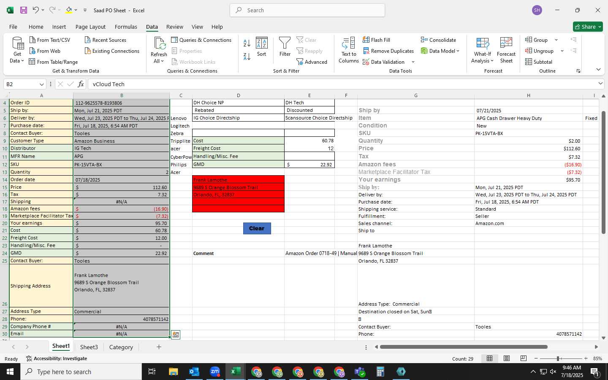
Task: Click From Web data import button
Action: [45, 51]
